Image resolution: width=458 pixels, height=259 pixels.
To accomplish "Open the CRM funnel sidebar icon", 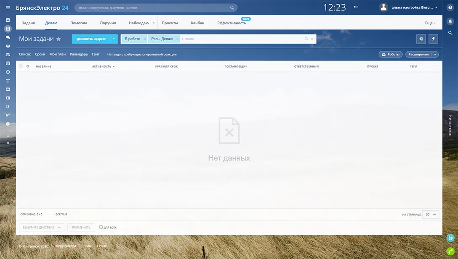I will click(x=8, y=81).
